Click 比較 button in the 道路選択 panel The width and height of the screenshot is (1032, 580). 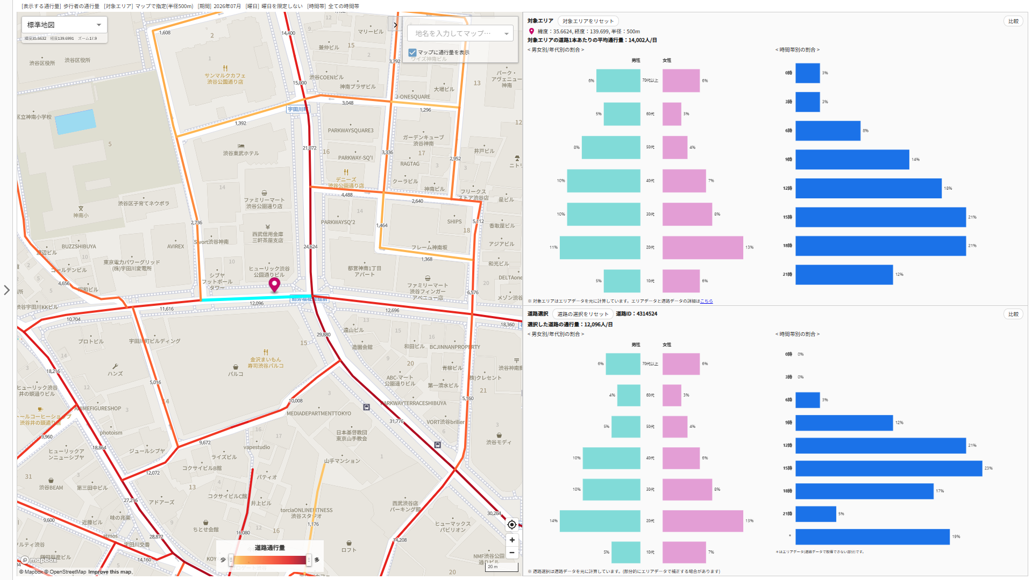[1013, 314]
